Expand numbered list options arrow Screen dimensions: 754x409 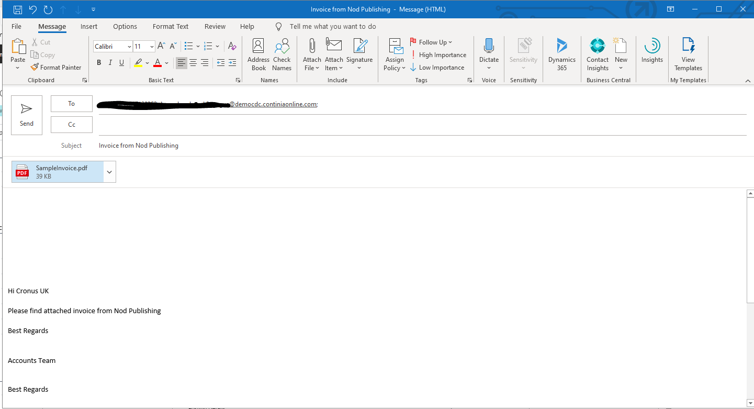pos(217,47)
